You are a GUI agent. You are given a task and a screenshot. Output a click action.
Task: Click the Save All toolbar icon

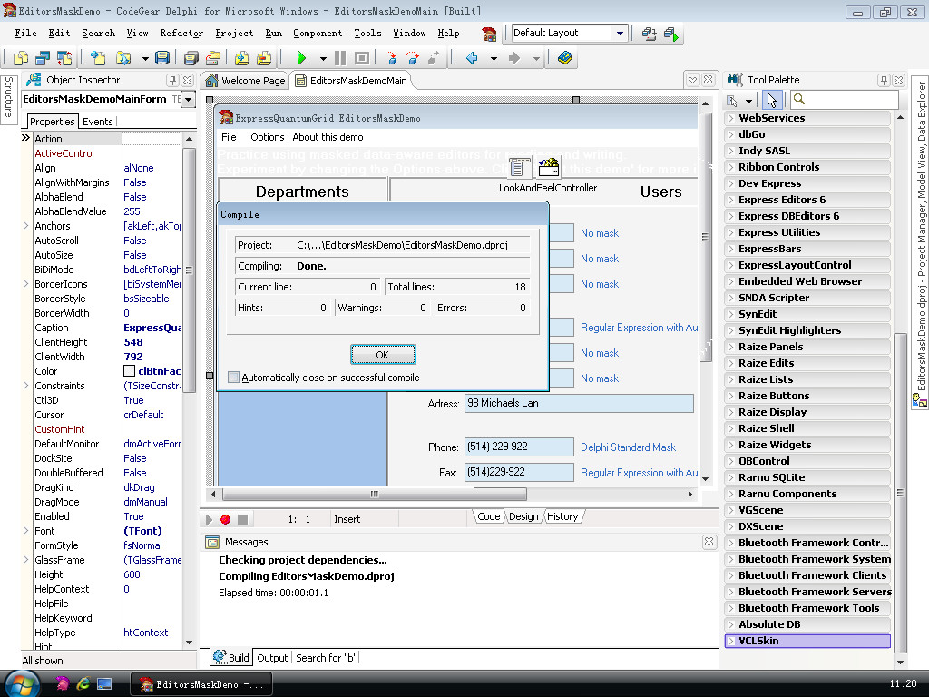tap(191, 58)
